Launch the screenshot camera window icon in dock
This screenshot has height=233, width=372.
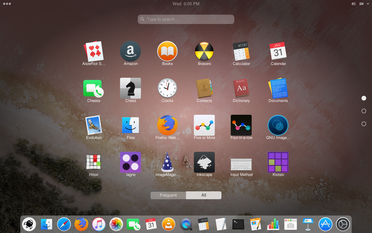pos(291,224)
